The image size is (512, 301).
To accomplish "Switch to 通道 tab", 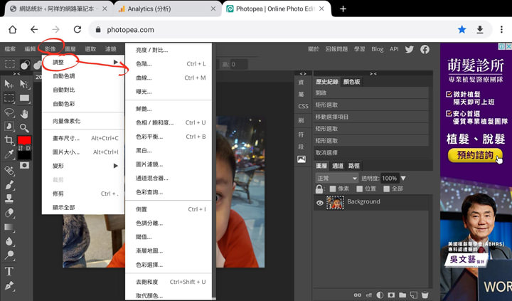I will click(337, 166).
